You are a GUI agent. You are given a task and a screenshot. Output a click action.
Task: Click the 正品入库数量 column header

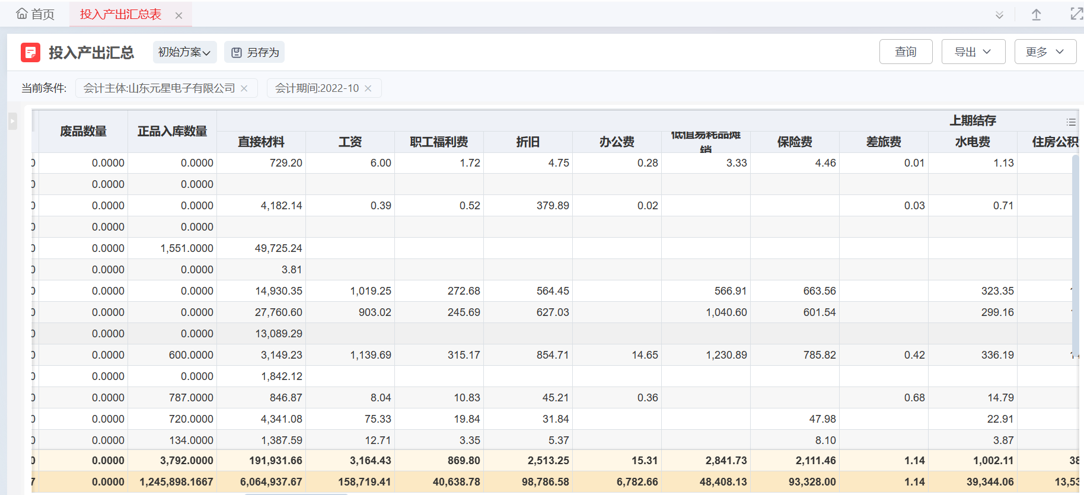(172, 131)
